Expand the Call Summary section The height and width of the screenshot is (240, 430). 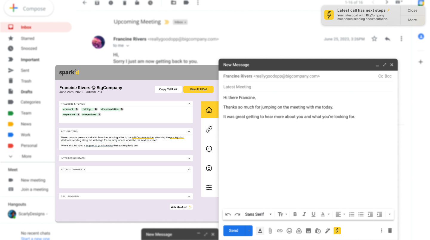pos(189,196)
